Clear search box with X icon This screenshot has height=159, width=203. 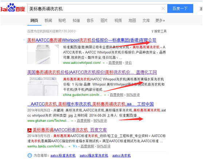tap(163, 8)
